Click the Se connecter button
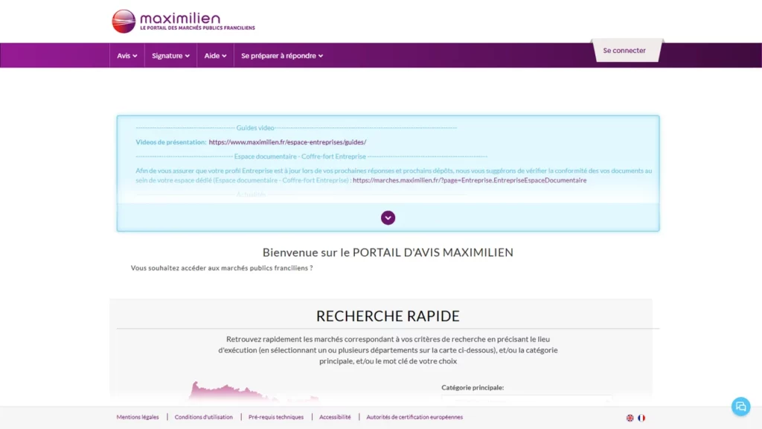This screenshot has width=762, height=429. coord(624,51)
